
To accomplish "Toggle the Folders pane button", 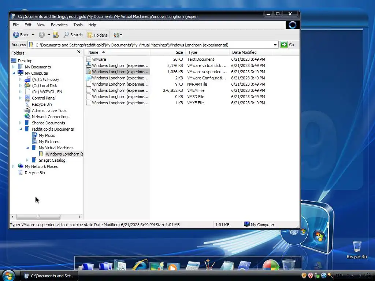I will pos(97,35).
